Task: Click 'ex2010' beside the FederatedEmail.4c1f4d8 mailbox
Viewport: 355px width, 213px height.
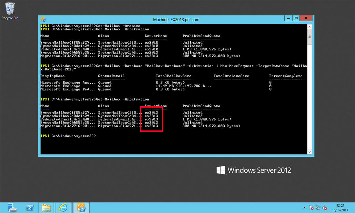Action: click(151, 49)
